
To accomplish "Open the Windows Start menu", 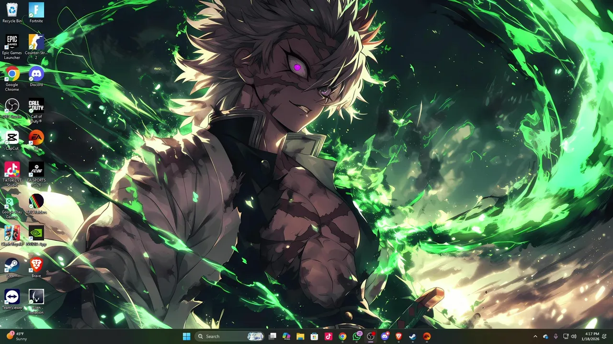I will tap(186, 336).
